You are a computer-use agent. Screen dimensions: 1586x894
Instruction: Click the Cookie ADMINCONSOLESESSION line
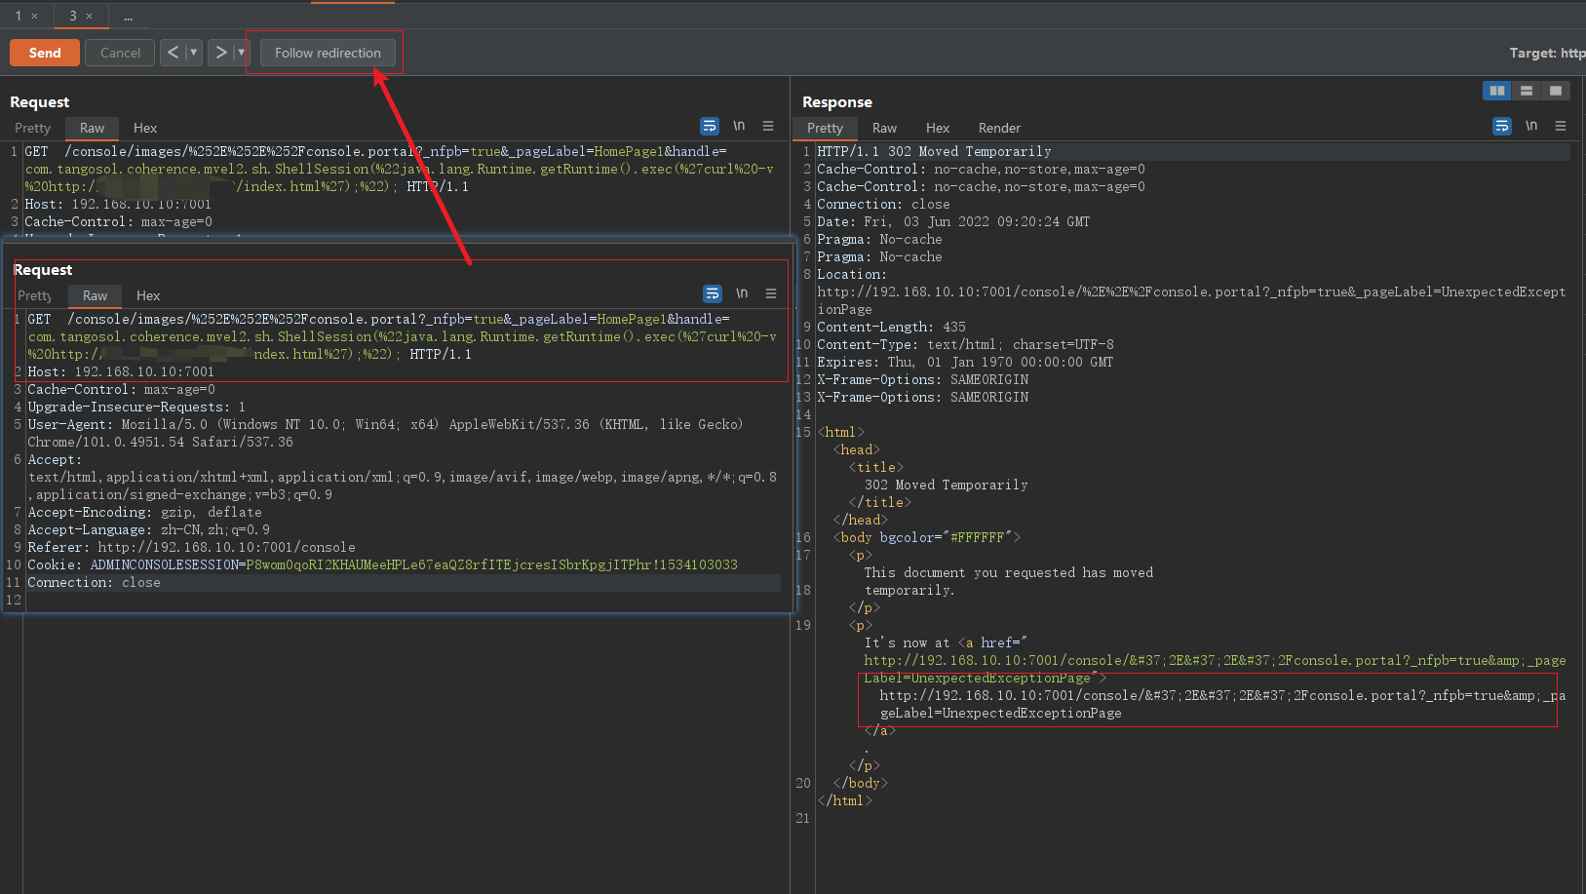point(382,564)
